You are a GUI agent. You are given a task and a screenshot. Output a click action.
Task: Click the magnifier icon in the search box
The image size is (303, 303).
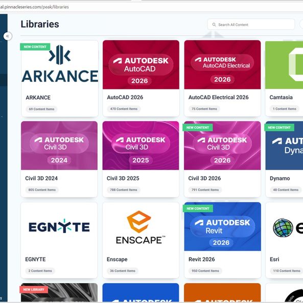pyautogui.click(x=214, y=25)
